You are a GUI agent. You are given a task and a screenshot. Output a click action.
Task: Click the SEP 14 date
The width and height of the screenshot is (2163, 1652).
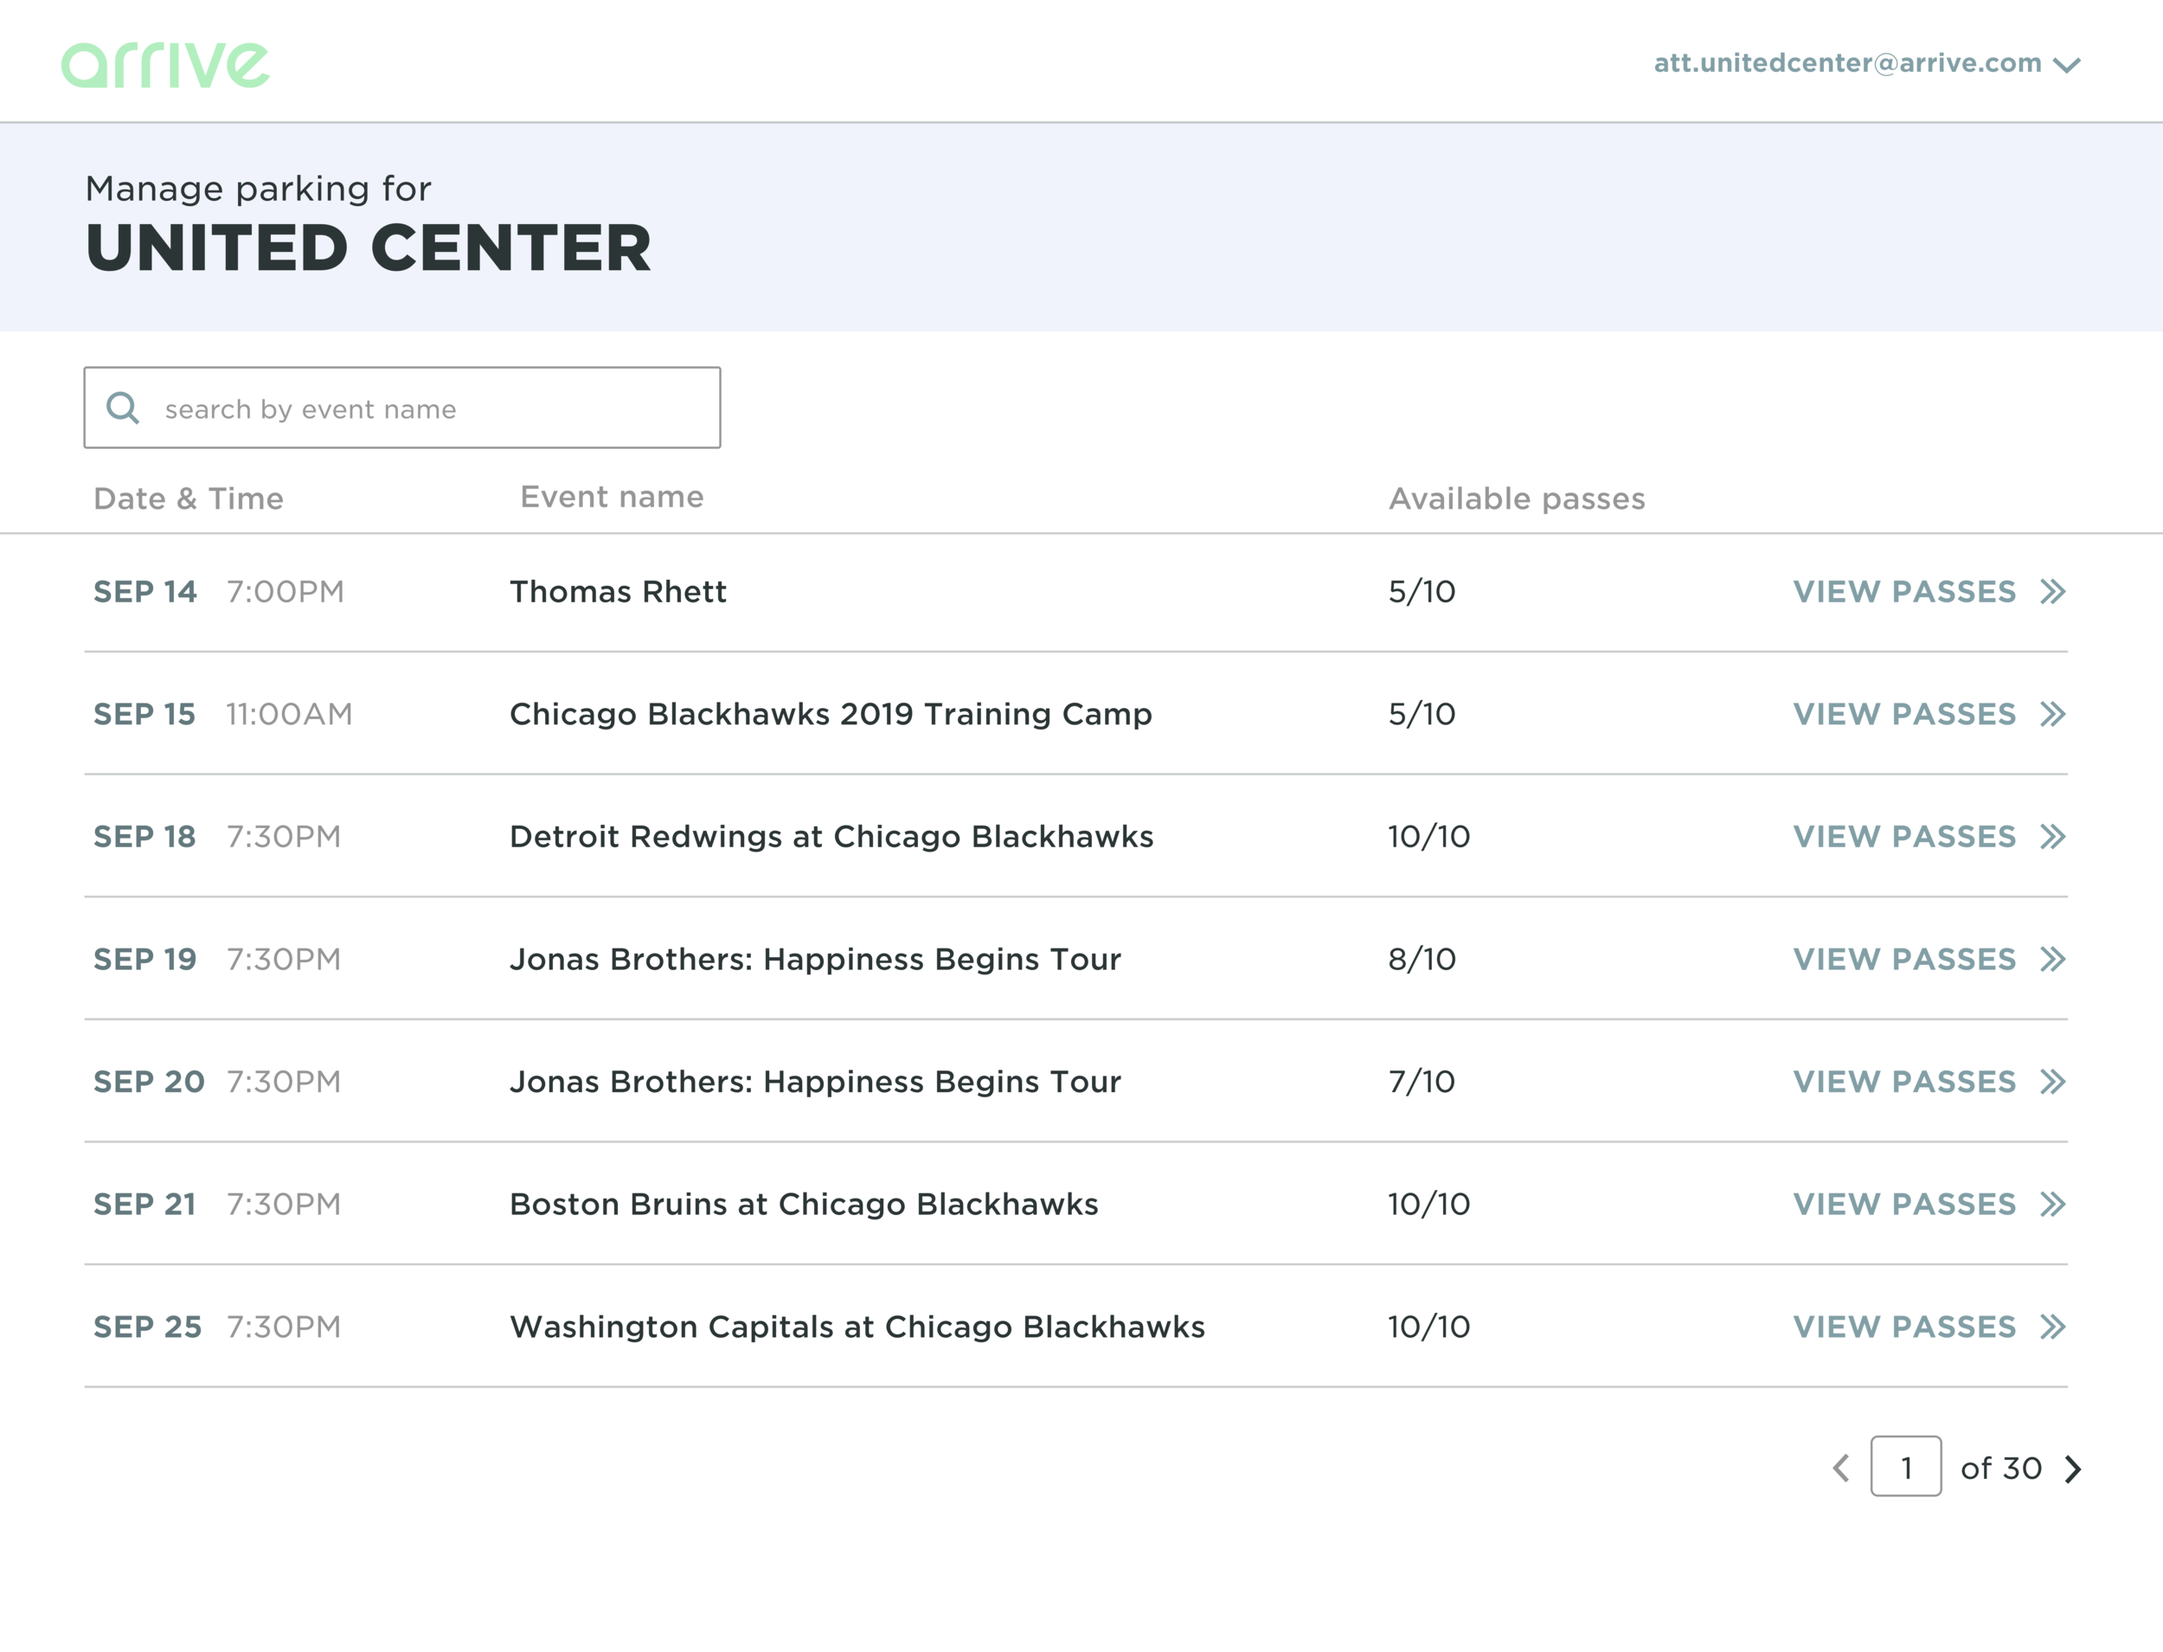click(x=145, y=591)
